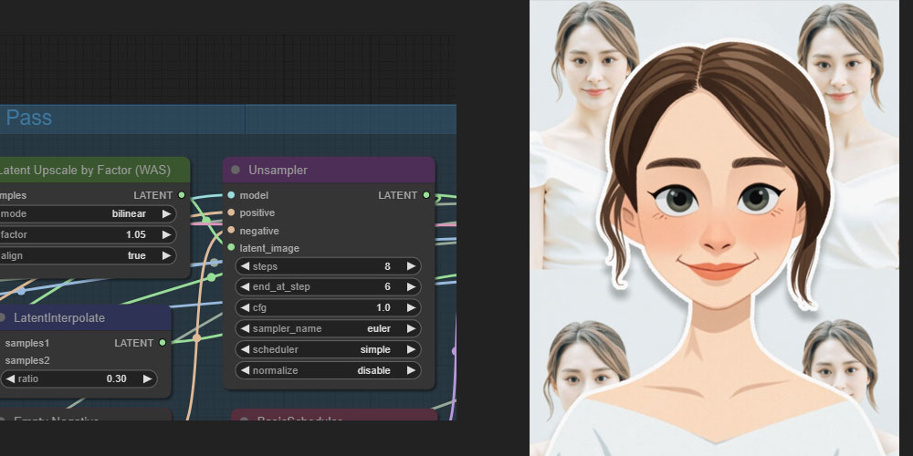The width and height of the screenshot is (913, 456).
Task: Switch normalize option with left arrow
Action: pyautogui.click(x=245, y=370)
